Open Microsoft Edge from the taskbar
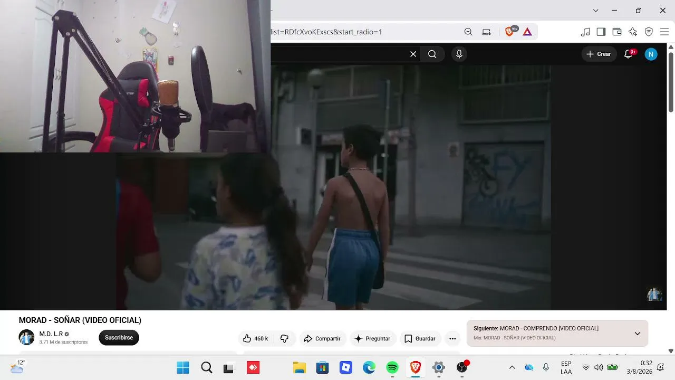Image resolution: width=675 pixels, height=380 pixels. (x=369, y=368)
